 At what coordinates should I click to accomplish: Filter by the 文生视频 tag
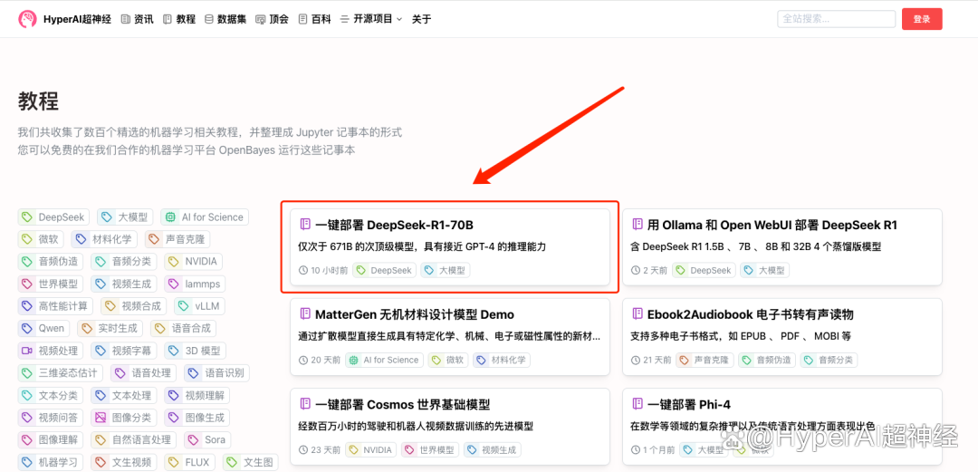124,463
